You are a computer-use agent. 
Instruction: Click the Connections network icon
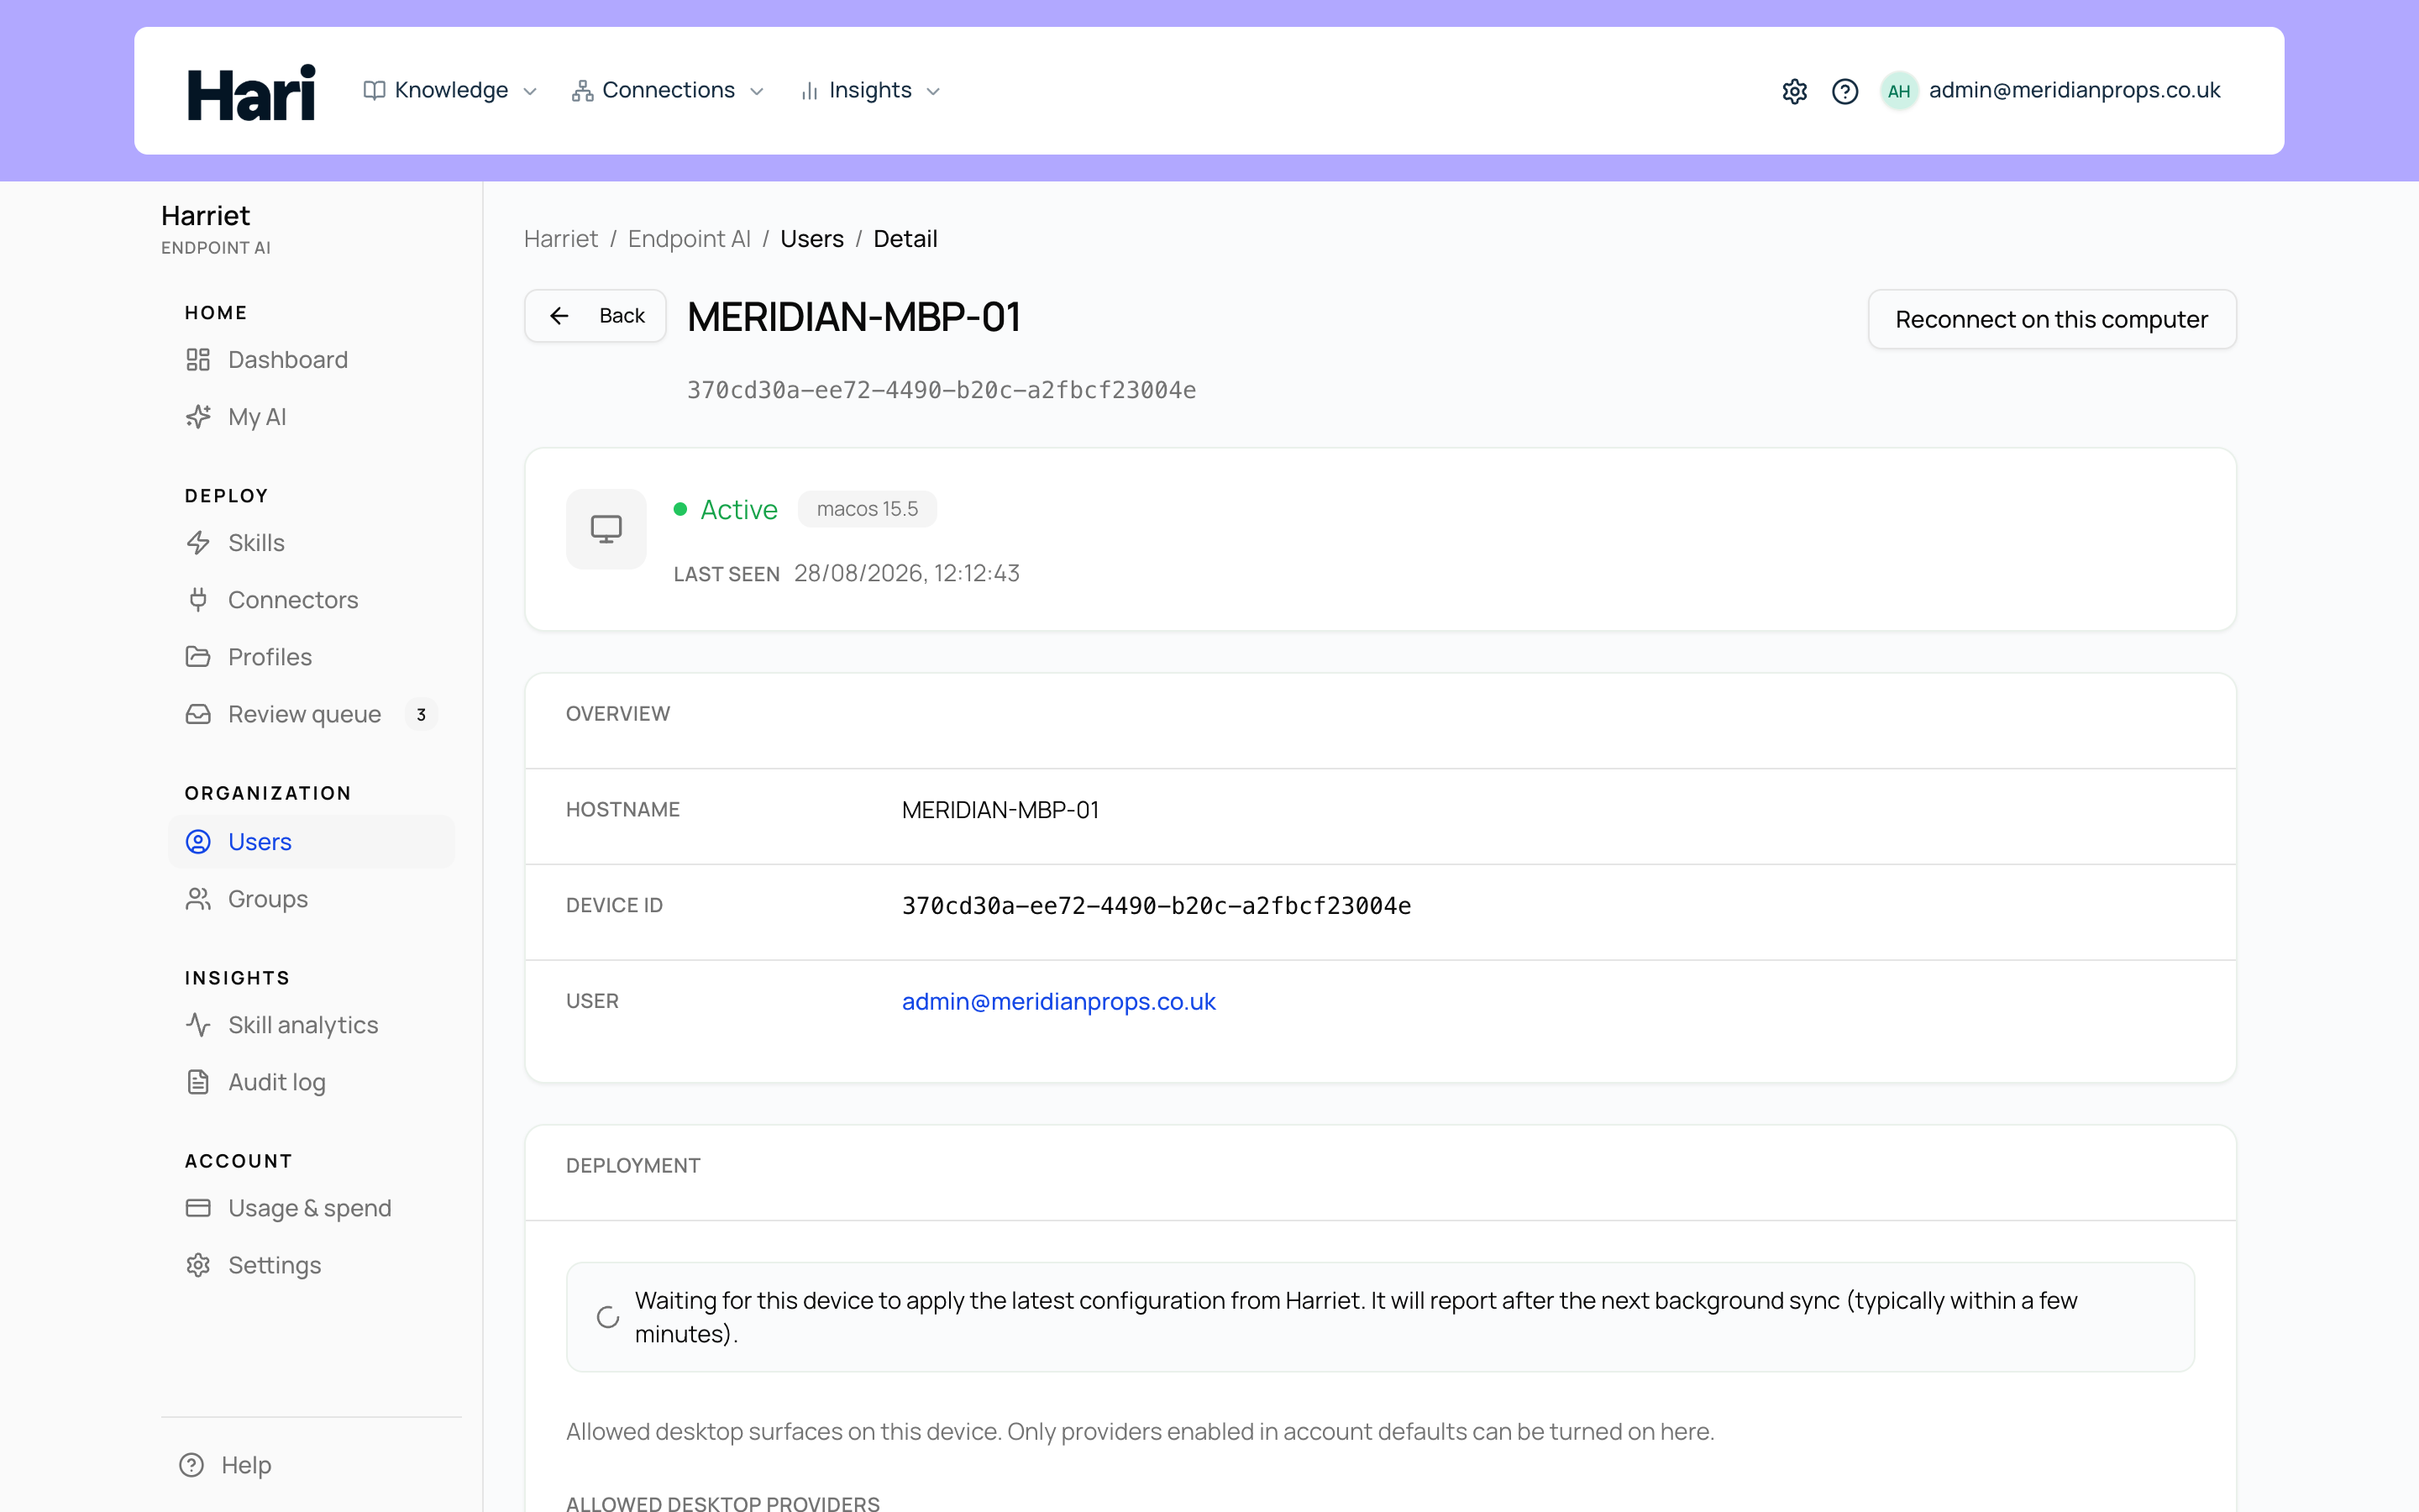pos(582,91)
